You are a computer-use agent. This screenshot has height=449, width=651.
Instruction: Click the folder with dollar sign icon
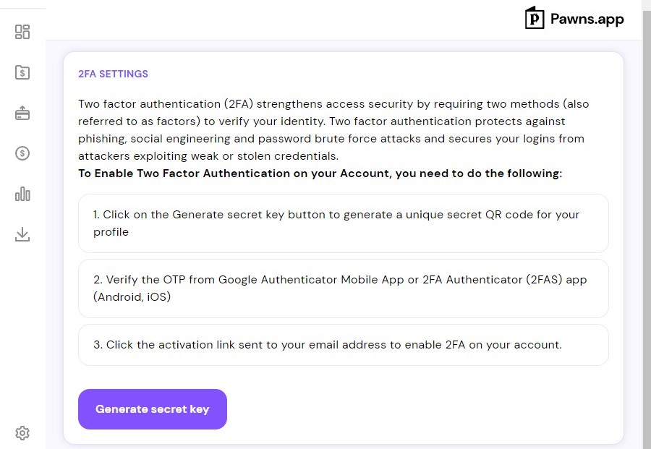click(22, 72)
